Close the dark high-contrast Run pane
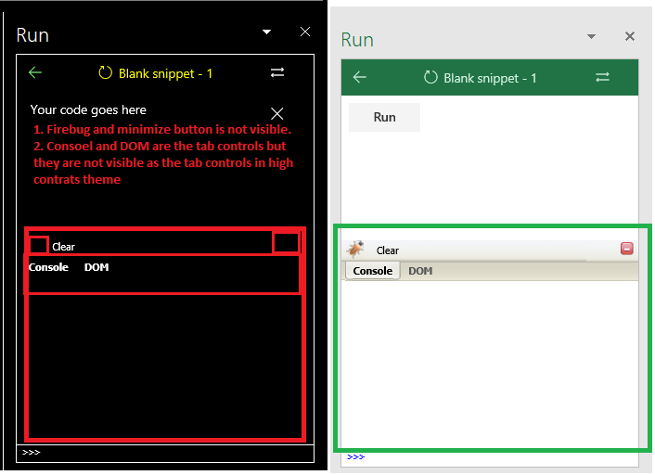 pyautogui.click(x=305, y=32)
